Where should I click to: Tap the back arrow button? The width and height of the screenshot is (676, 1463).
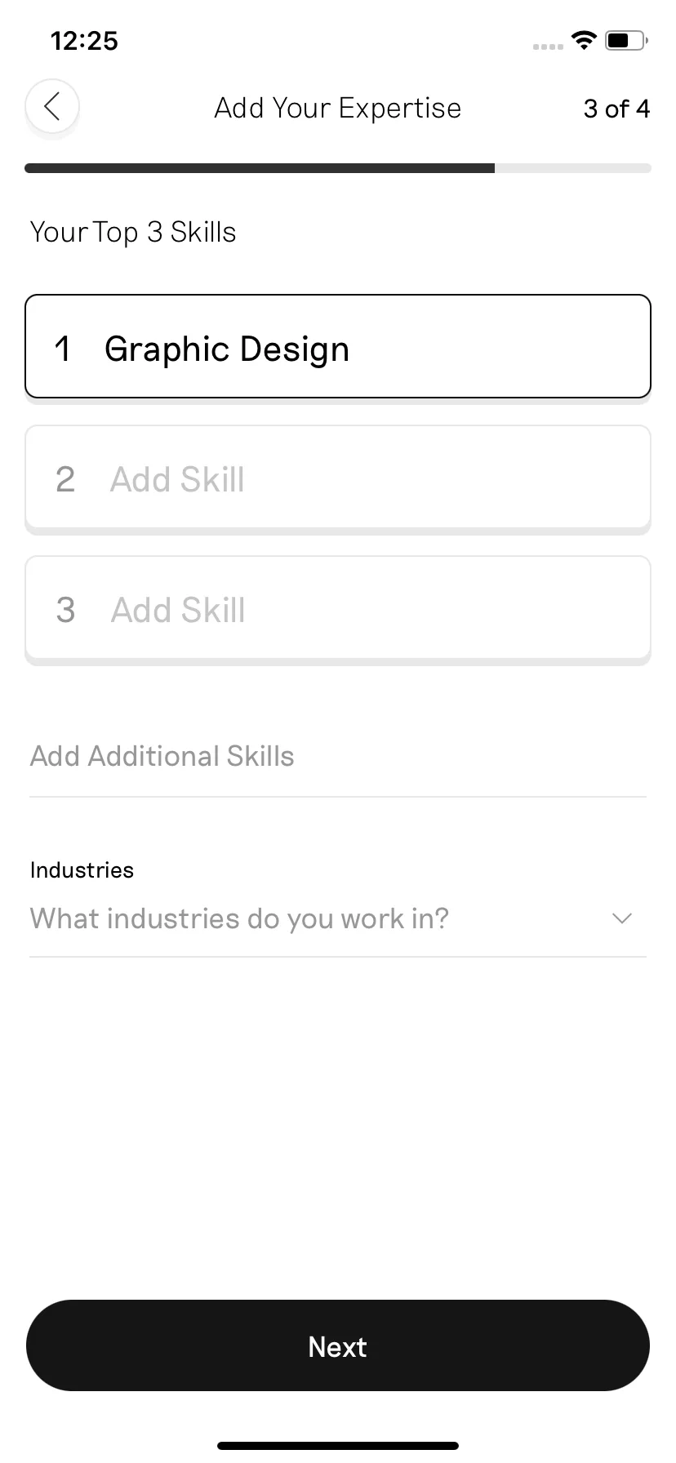(51, 106)
